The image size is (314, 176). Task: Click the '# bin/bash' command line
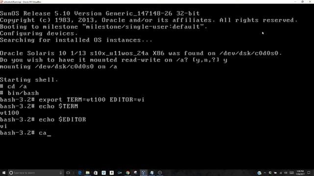pos(20,93)
